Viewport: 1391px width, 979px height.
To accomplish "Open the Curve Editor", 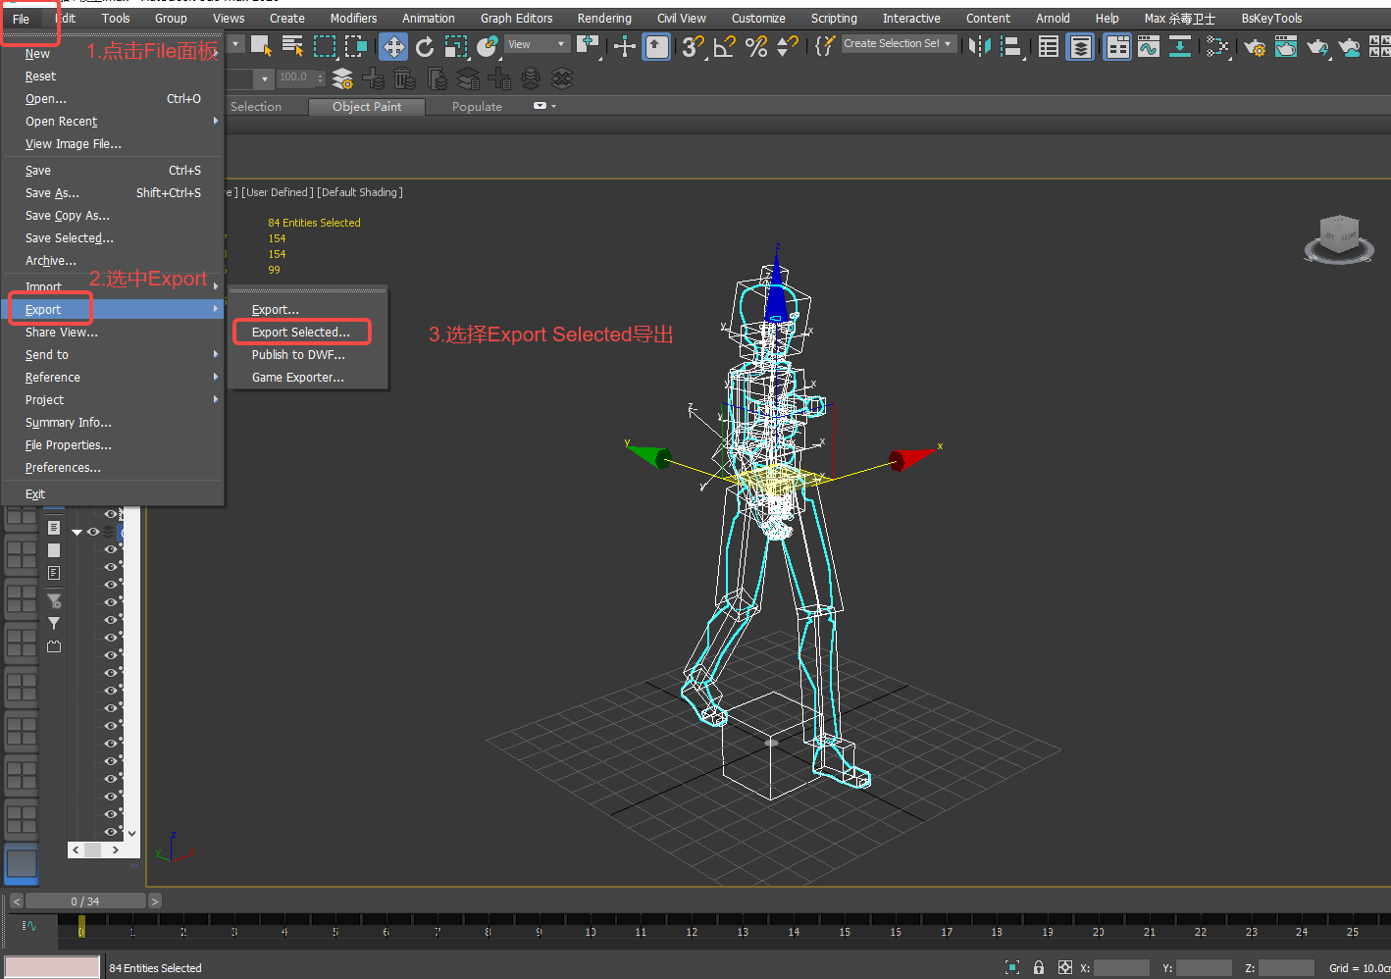I will click(1149, 46).
